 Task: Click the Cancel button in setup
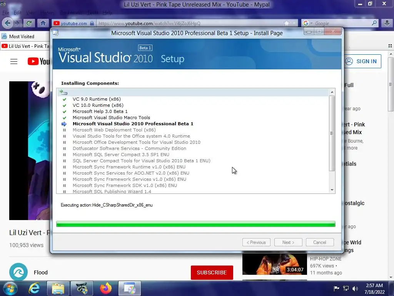[x=320, y=242]
